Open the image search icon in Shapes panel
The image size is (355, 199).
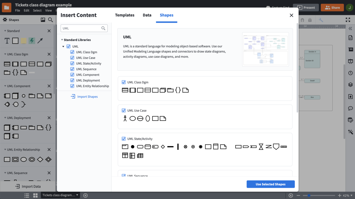43,19
